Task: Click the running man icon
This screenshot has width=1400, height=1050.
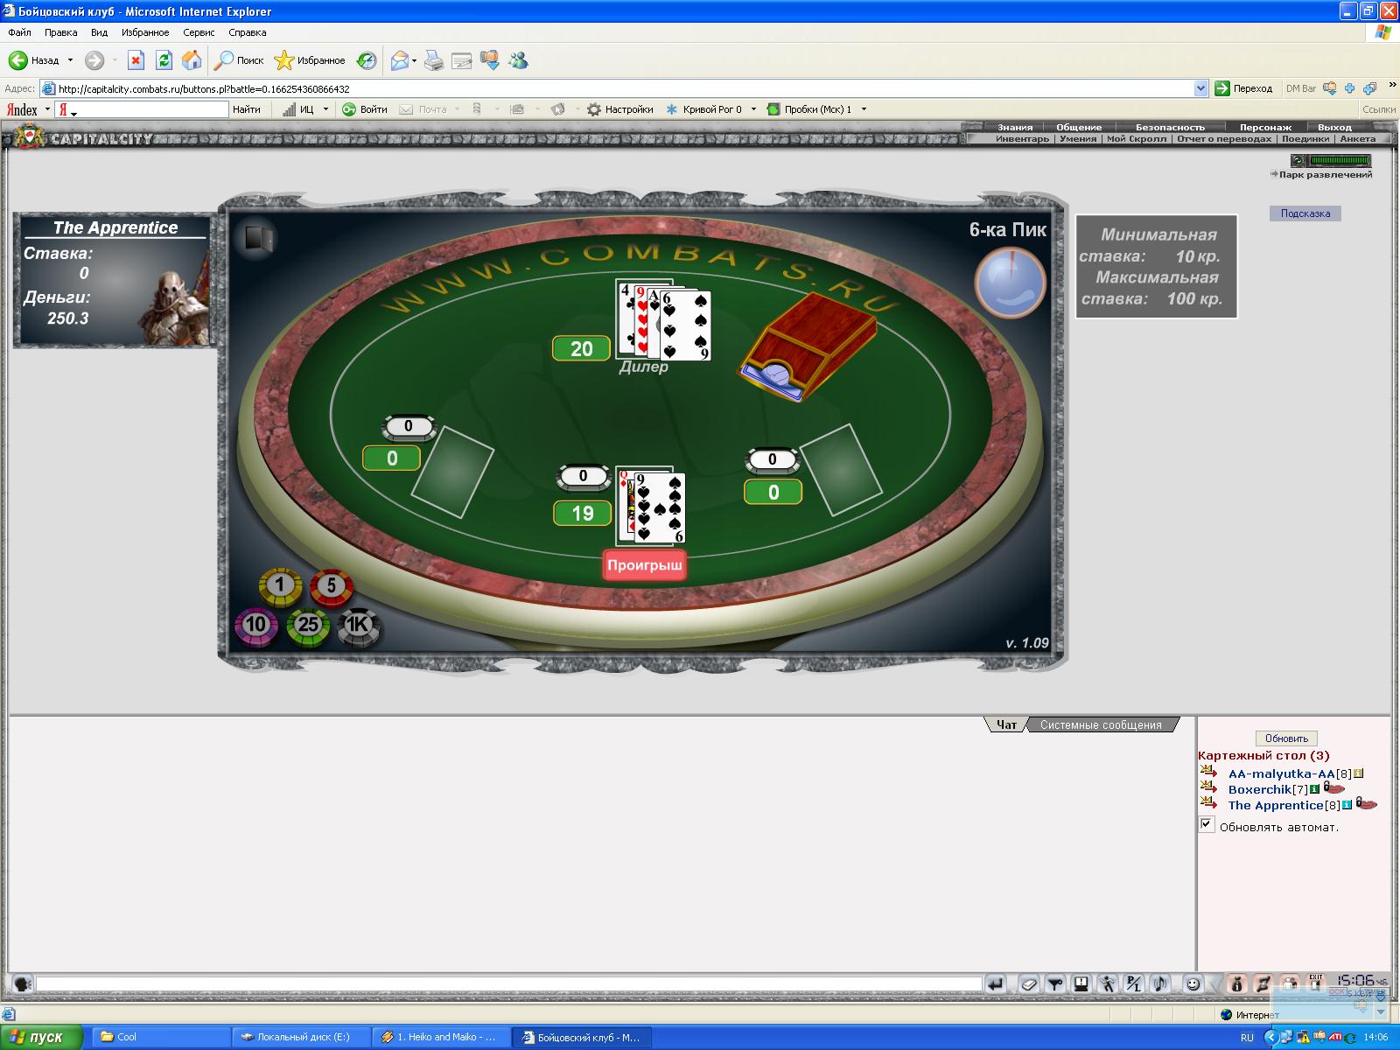Action: click(1108, 984)
